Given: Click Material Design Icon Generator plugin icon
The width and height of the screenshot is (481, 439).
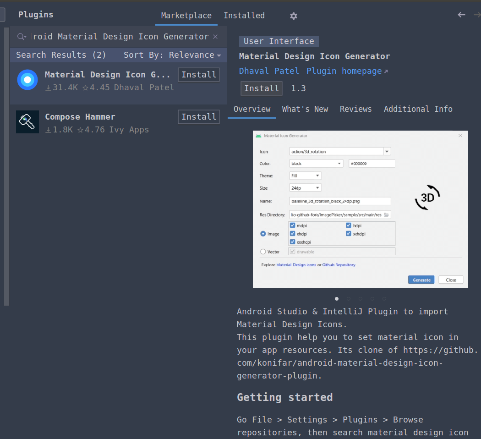Looking at the screenshot, I should [27, 80].
